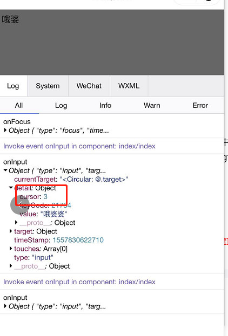Viewport: 228px width, 336px height.
Task: Expand the bottom onInput Object entry
Action: (x=5, y=306)
